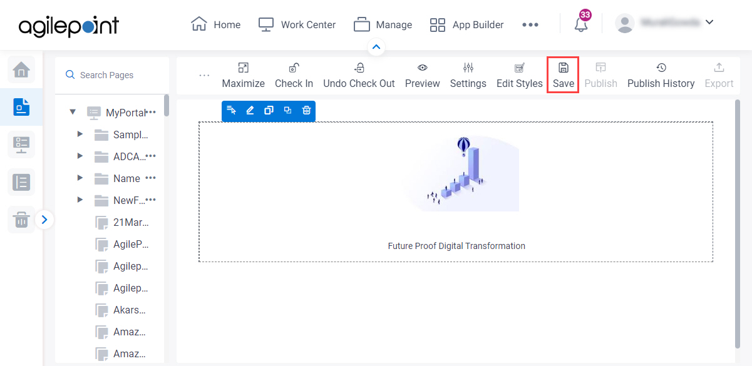Click Undo Check Out in the toolbar

pyautogui.click(x=359, y=76)
